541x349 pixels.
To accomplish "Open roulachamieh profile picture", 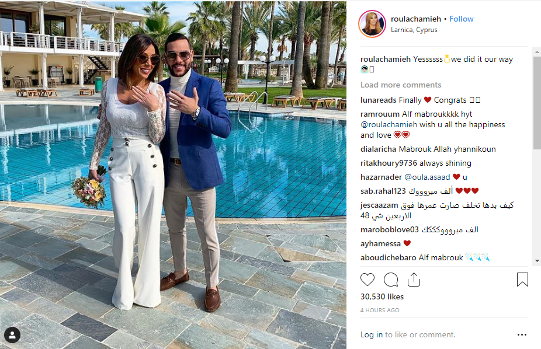I will click(x=372, y=24).
